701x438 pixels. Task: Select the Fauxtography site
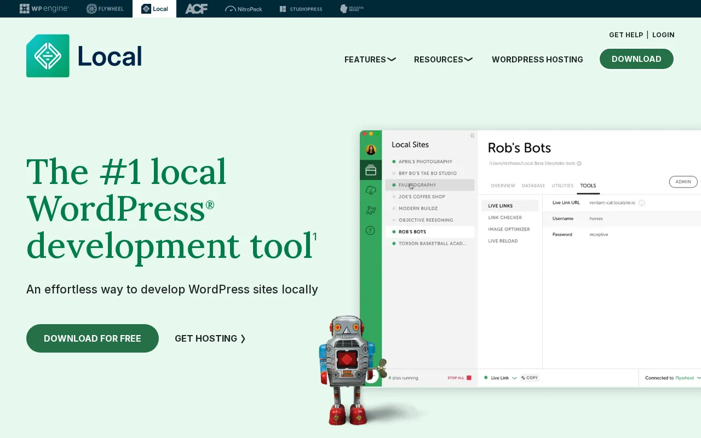click(430, 185)
